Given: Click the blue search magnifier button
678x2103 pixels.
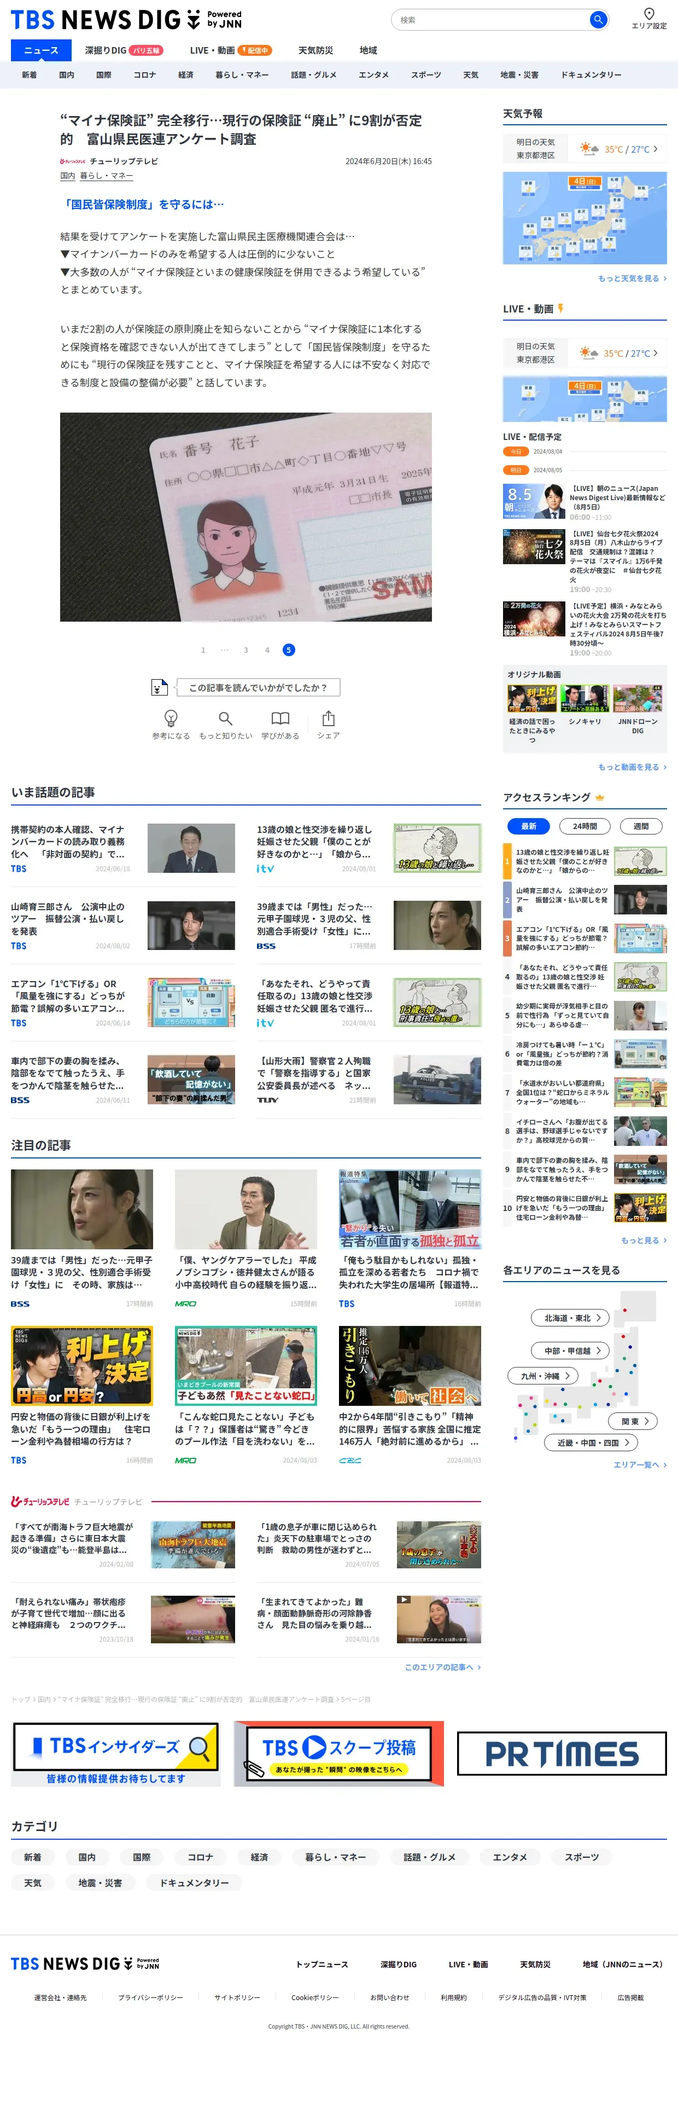Looking at the screenshot, I should [x=598, y=20].
